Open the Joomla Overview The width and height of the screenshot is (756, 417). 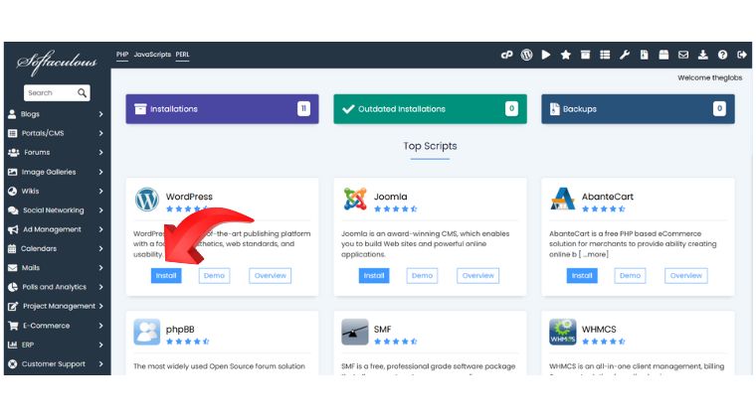tap(477, 276)
